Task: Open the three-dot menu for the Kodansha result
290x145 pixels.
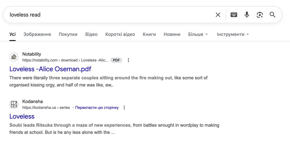Action: (x=124, y=108)
